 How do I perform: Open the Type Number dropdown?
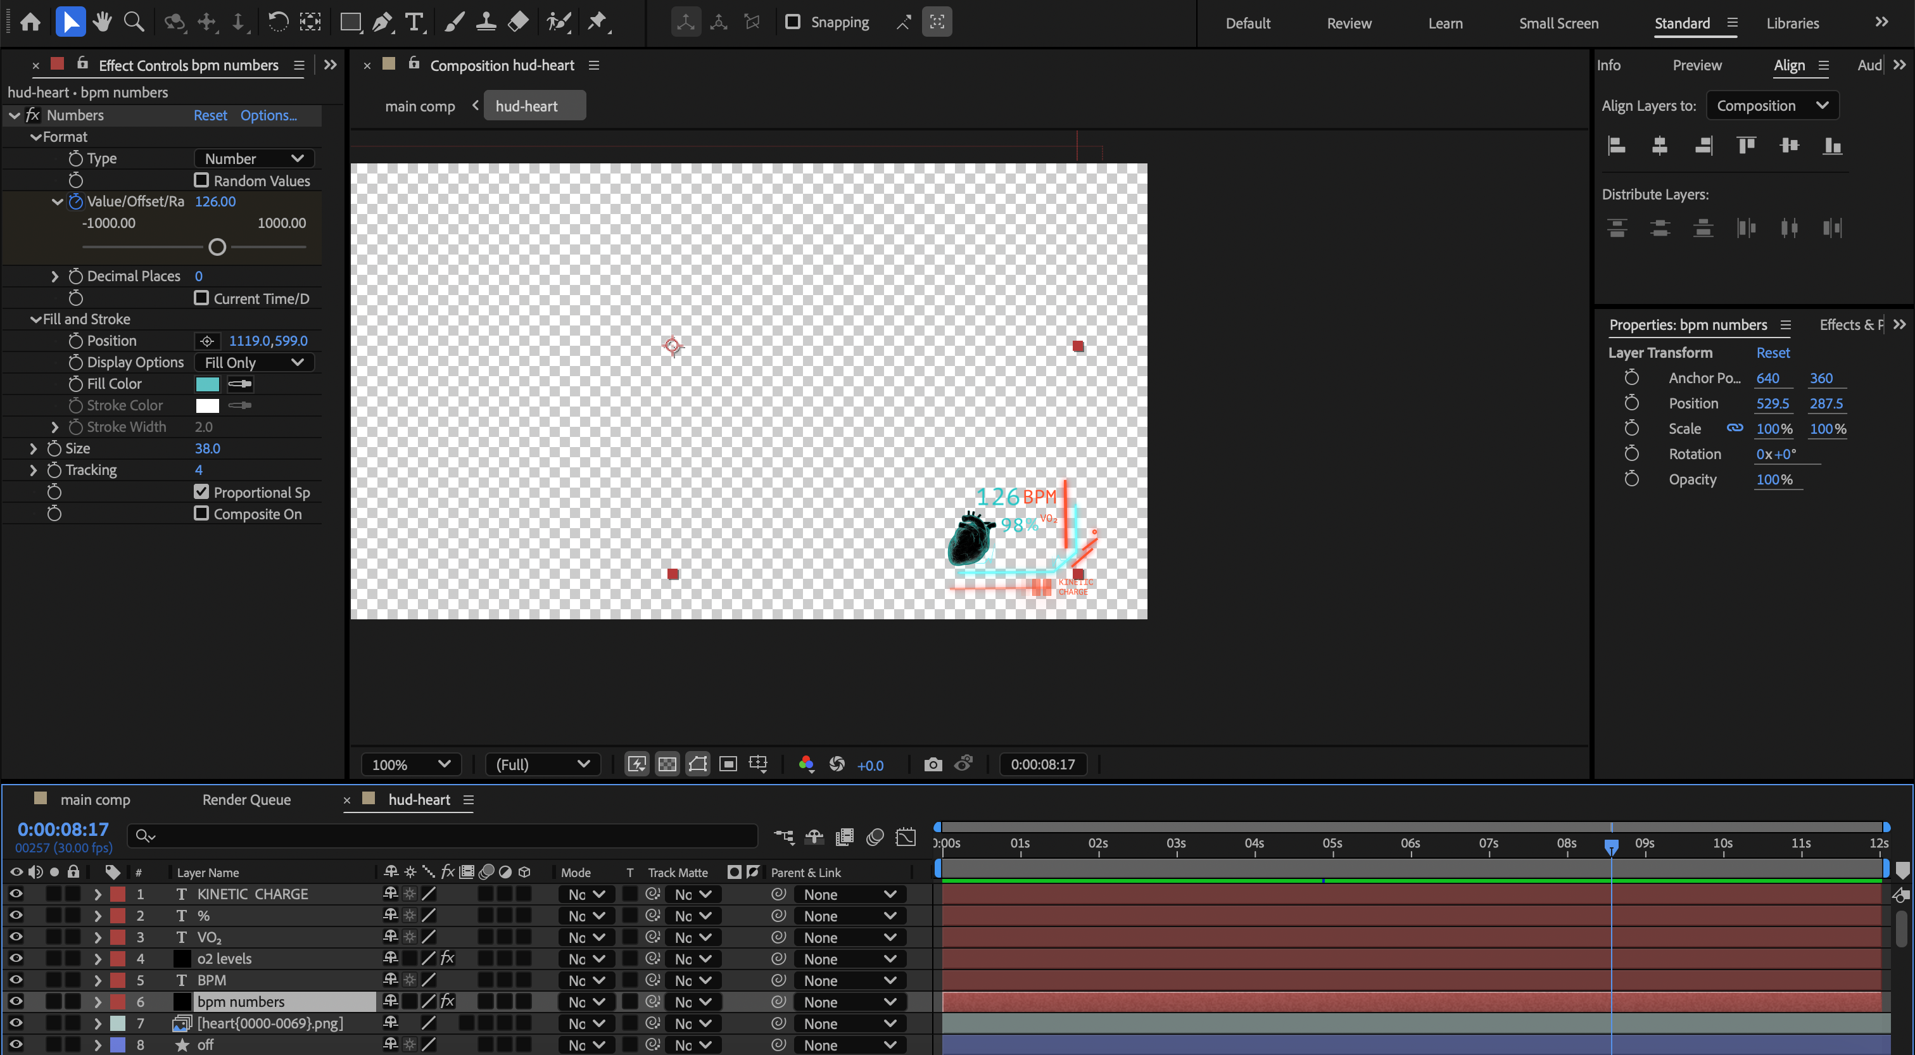pyautogui.click(x=253, y=158)
